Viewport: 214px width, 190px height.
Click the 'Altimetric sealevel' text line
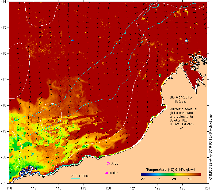[184, 109]
